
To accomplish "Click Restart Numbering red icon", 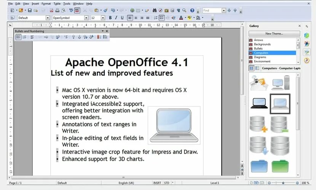I will (99, 37).
